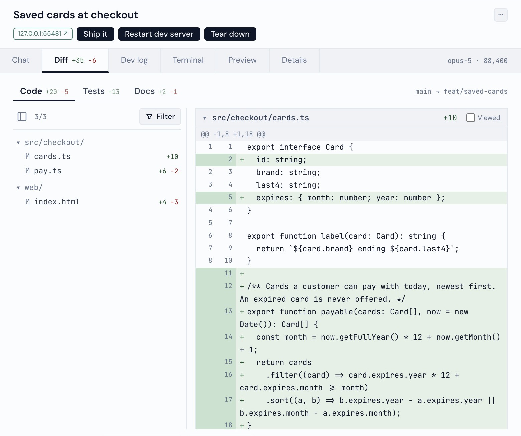Click the added line beginning 'expires: {'
Image resolution: width=521 pixels, height=436 pixels.
[351, 198]
